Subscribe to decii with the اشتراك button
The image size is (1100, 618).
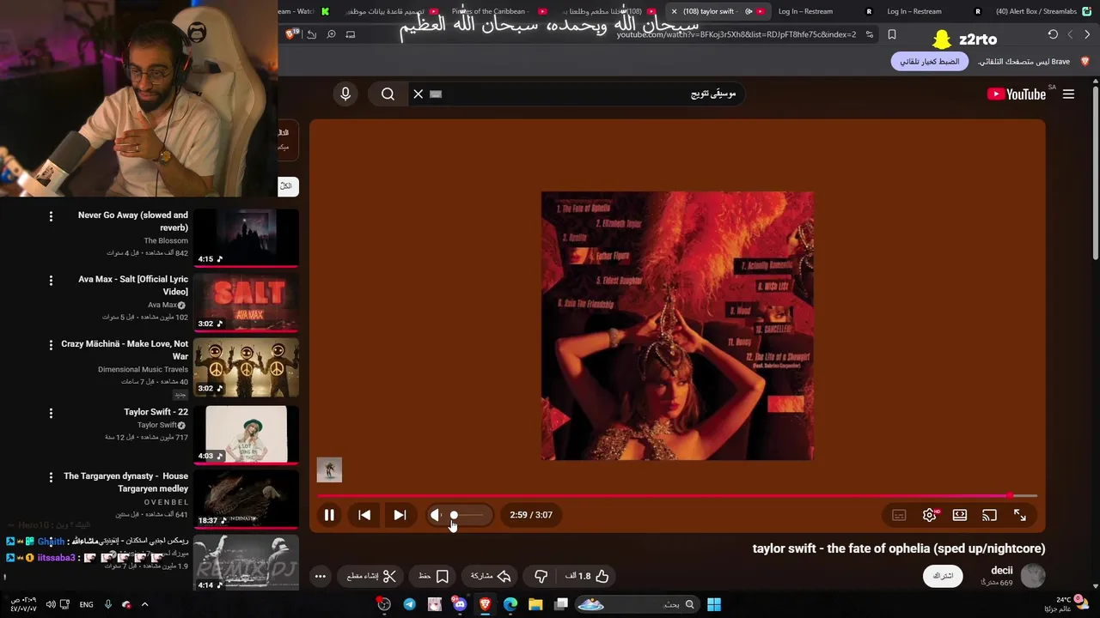943,576
